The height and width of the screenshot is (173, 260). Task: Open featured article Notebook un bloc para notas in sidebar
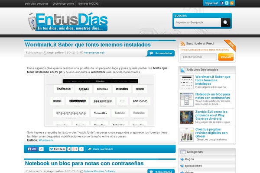[x=213, y=96]
